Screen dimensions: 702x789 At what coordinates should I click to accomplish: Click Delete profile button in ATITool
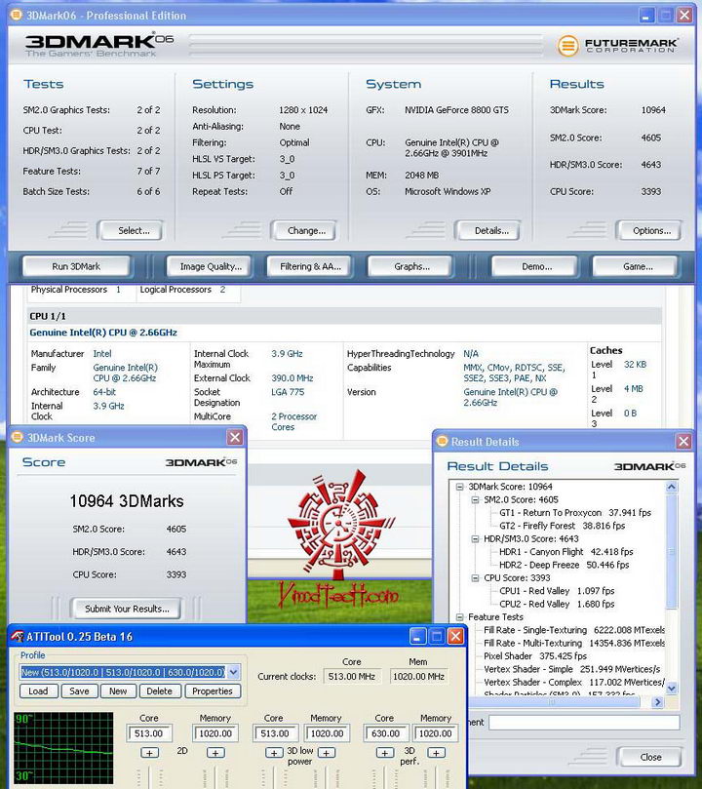point(160,690)
